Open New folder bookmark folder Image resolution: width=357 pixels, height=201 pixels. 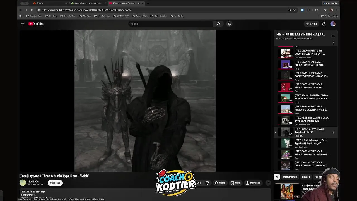coord(177,16)
